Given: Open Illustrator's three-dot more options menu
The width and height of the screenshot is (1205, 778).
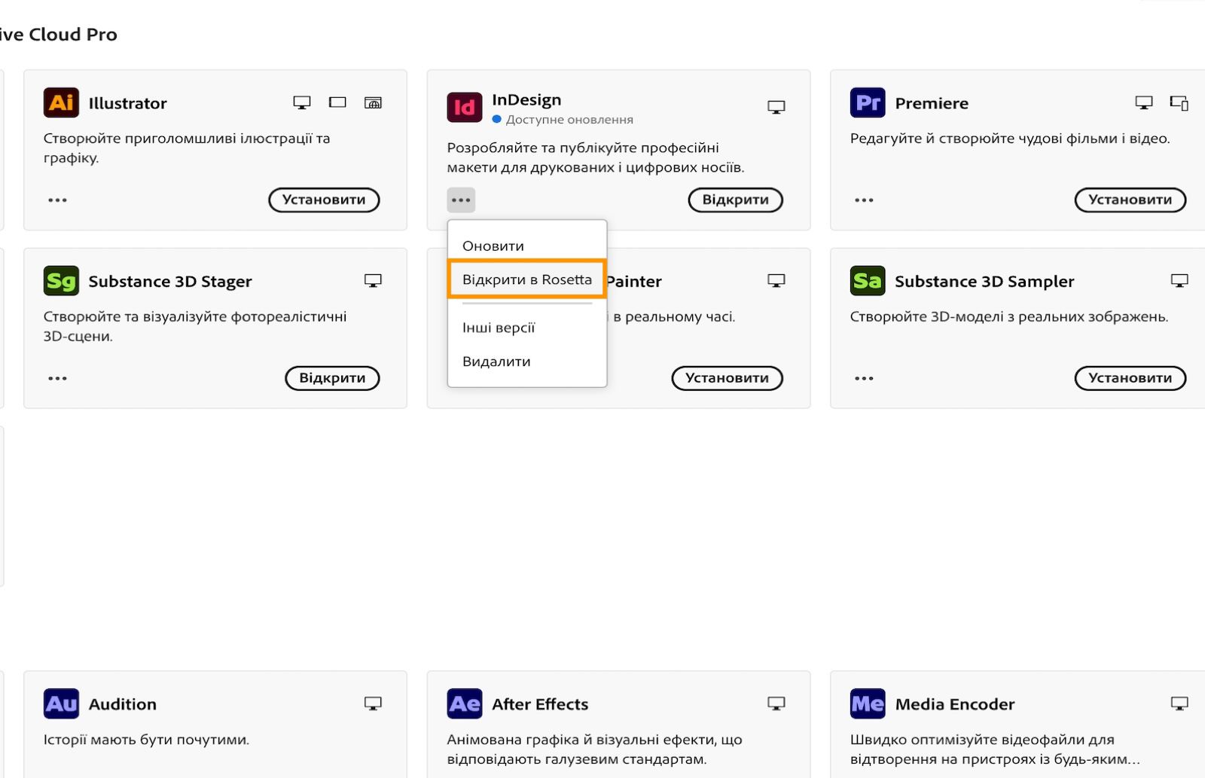Looking at the screenshot, I should pos(57,200).
